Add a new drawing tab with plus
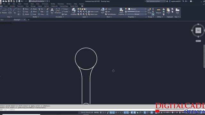The height and width of the screenshot is (115, 205). [29, 20]
